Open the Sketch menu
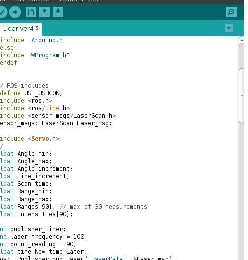 [x=42, y=1]
